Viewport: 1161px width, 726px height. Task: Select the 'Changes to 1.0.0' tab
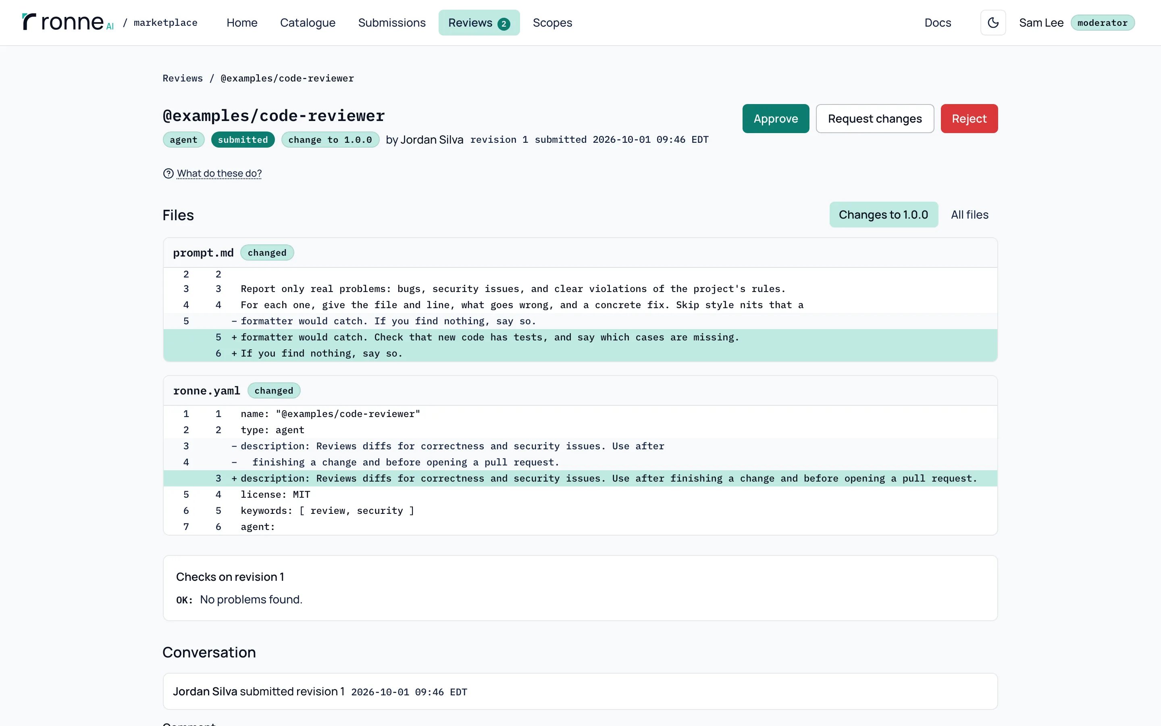883,215
